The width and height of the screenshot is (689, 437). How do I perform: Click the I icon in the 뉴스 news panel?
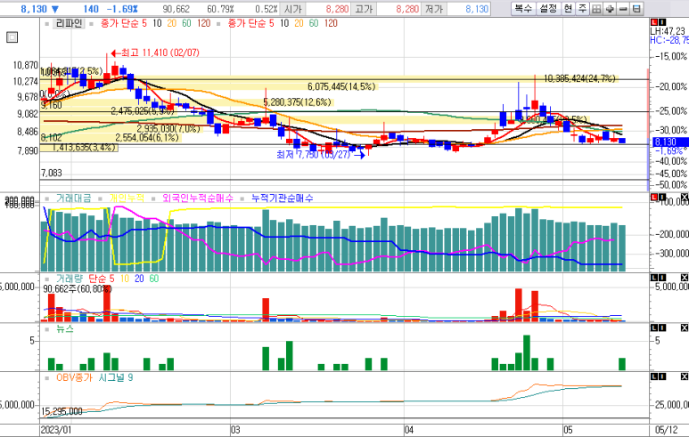(662, 328)
